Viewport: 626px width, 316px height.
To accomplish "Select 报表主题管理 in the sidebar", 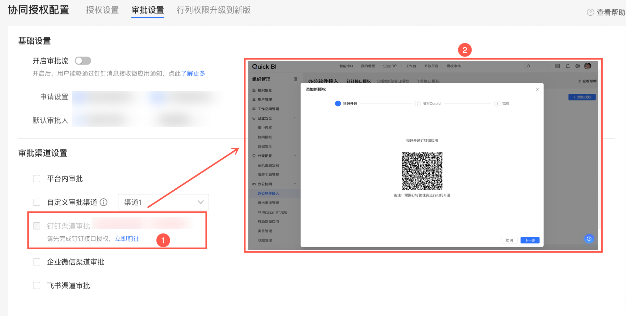I will point(268,175).
